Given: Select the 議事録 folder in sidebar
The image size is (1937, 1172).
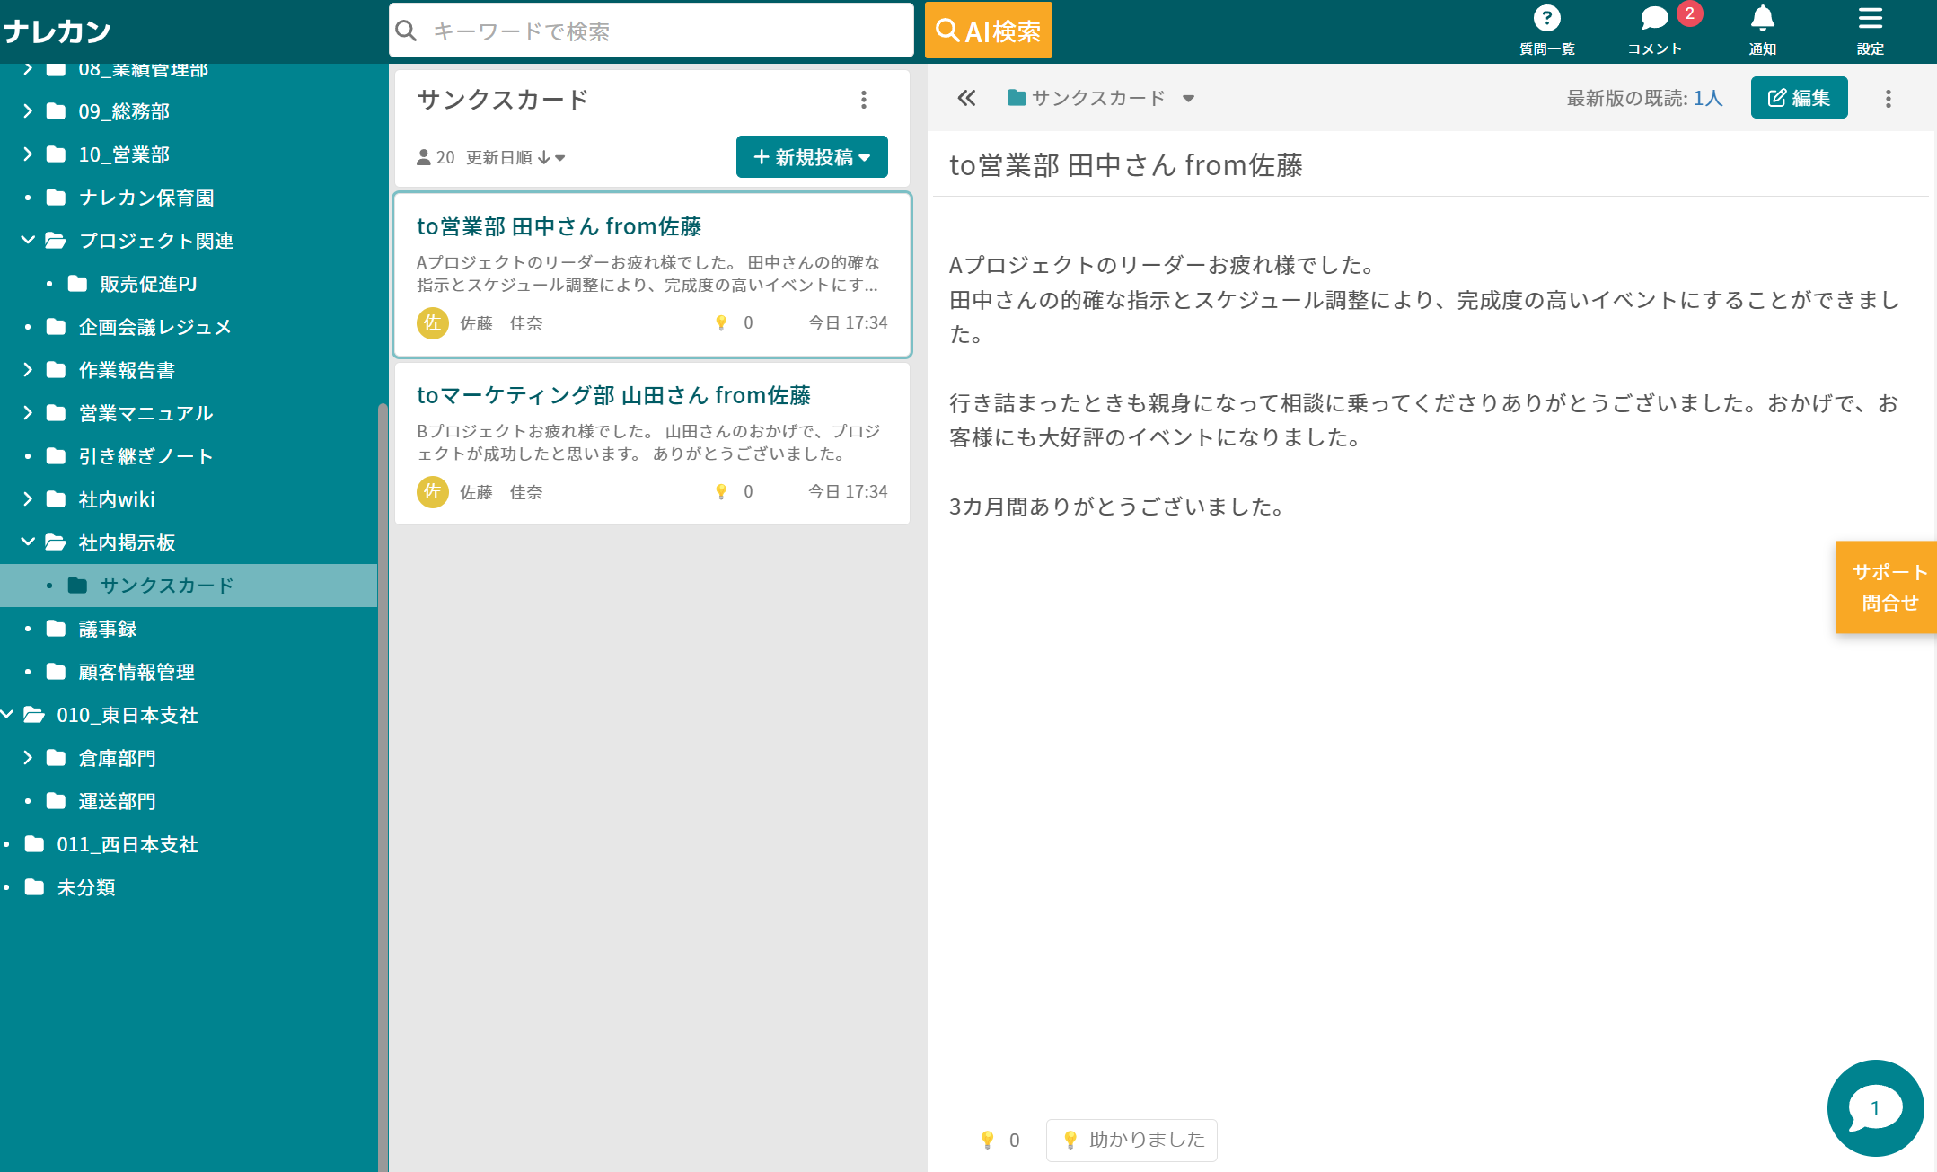Looking at the screenshot, I should [108, 629].
